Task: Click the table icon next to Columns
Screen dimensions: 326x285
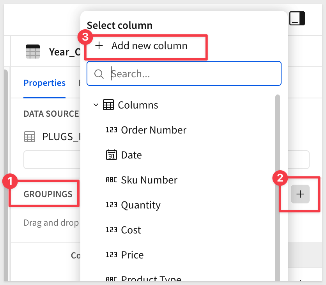Action: pos(108,105)
